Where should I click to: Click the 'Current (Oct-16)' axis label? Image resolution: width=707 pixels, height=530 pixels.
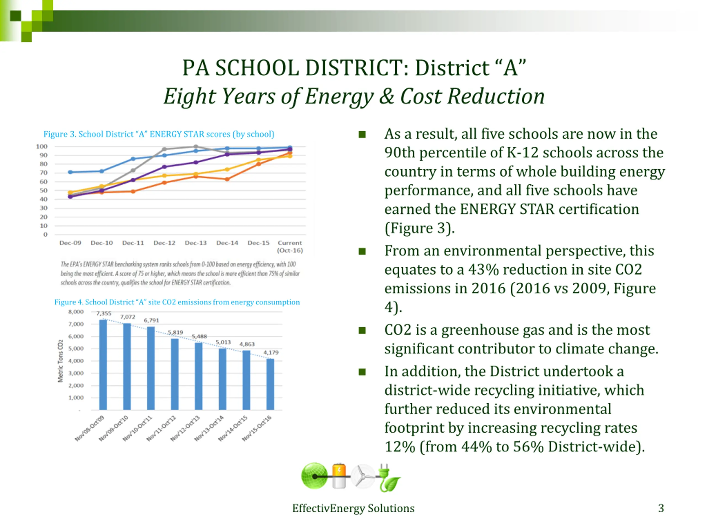coord(290,247)
